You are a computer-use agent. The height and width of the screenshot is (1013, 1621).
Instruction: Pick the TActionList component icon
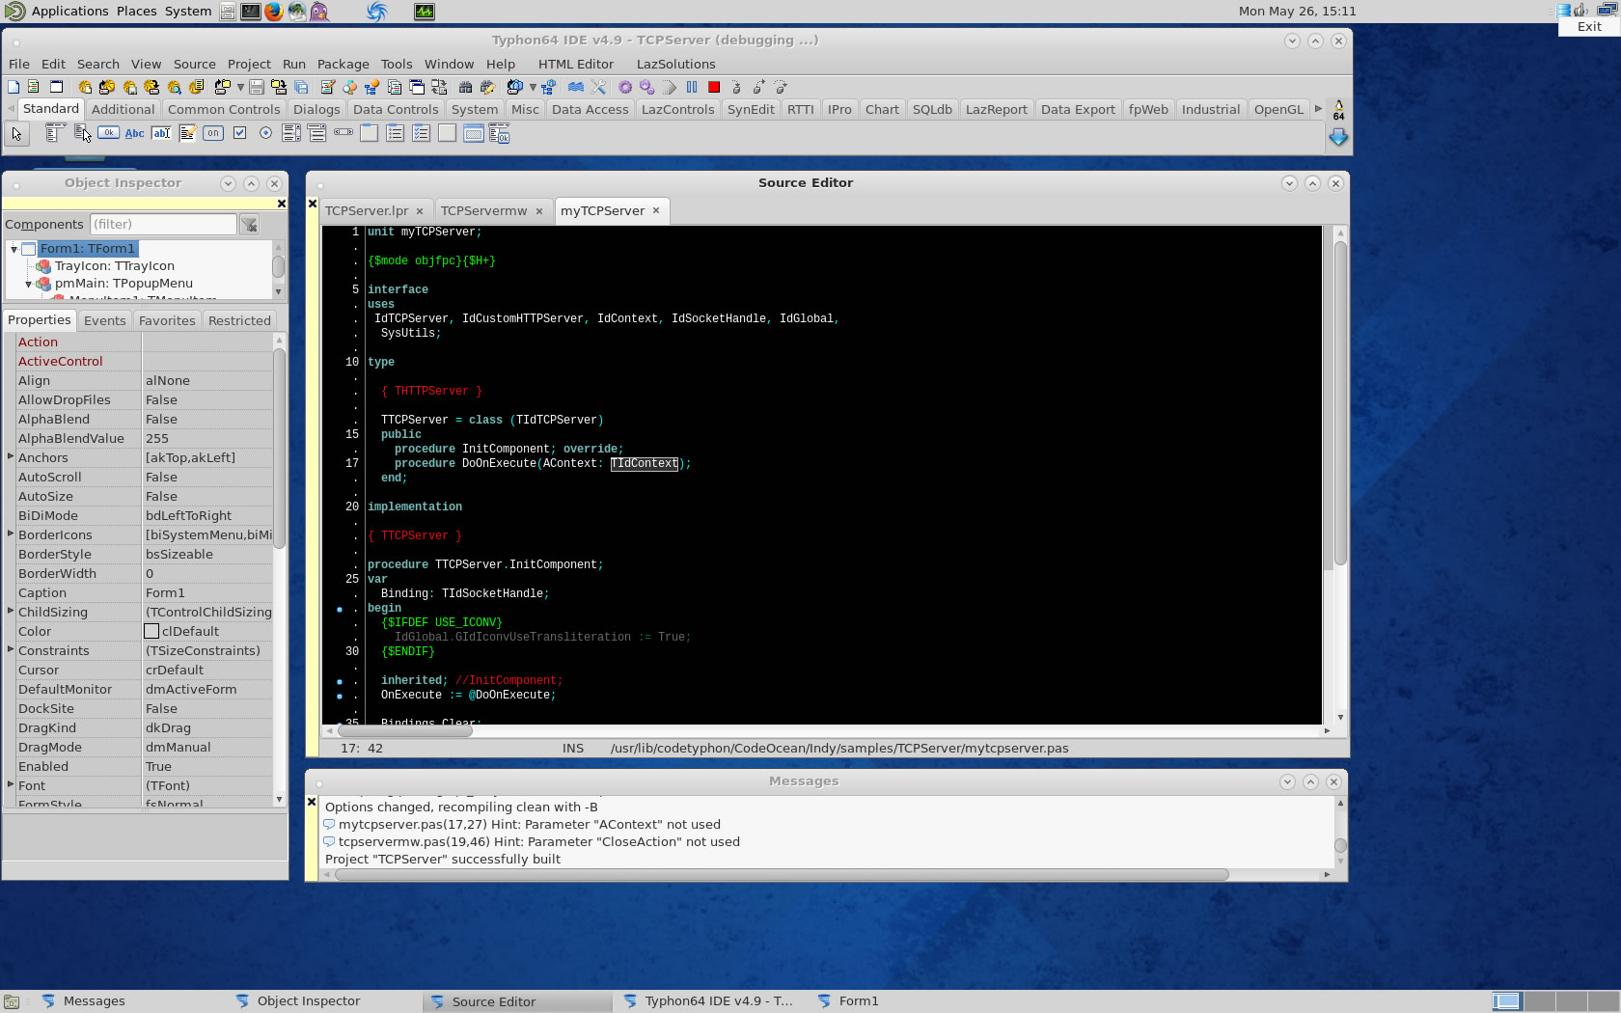coord(499,134)
